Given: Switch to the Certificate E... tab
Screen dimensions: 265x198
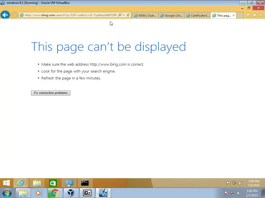Looking at the screenshot, I should coord(197,15).
